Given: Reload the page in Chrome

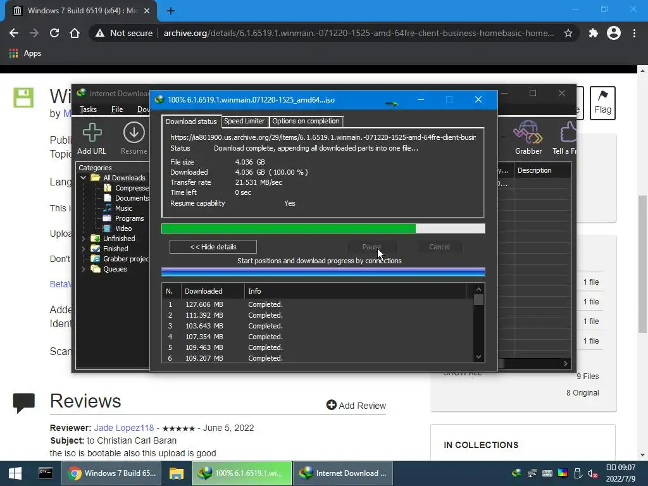Looking at the screenshot, I should [x=54, y=33].
